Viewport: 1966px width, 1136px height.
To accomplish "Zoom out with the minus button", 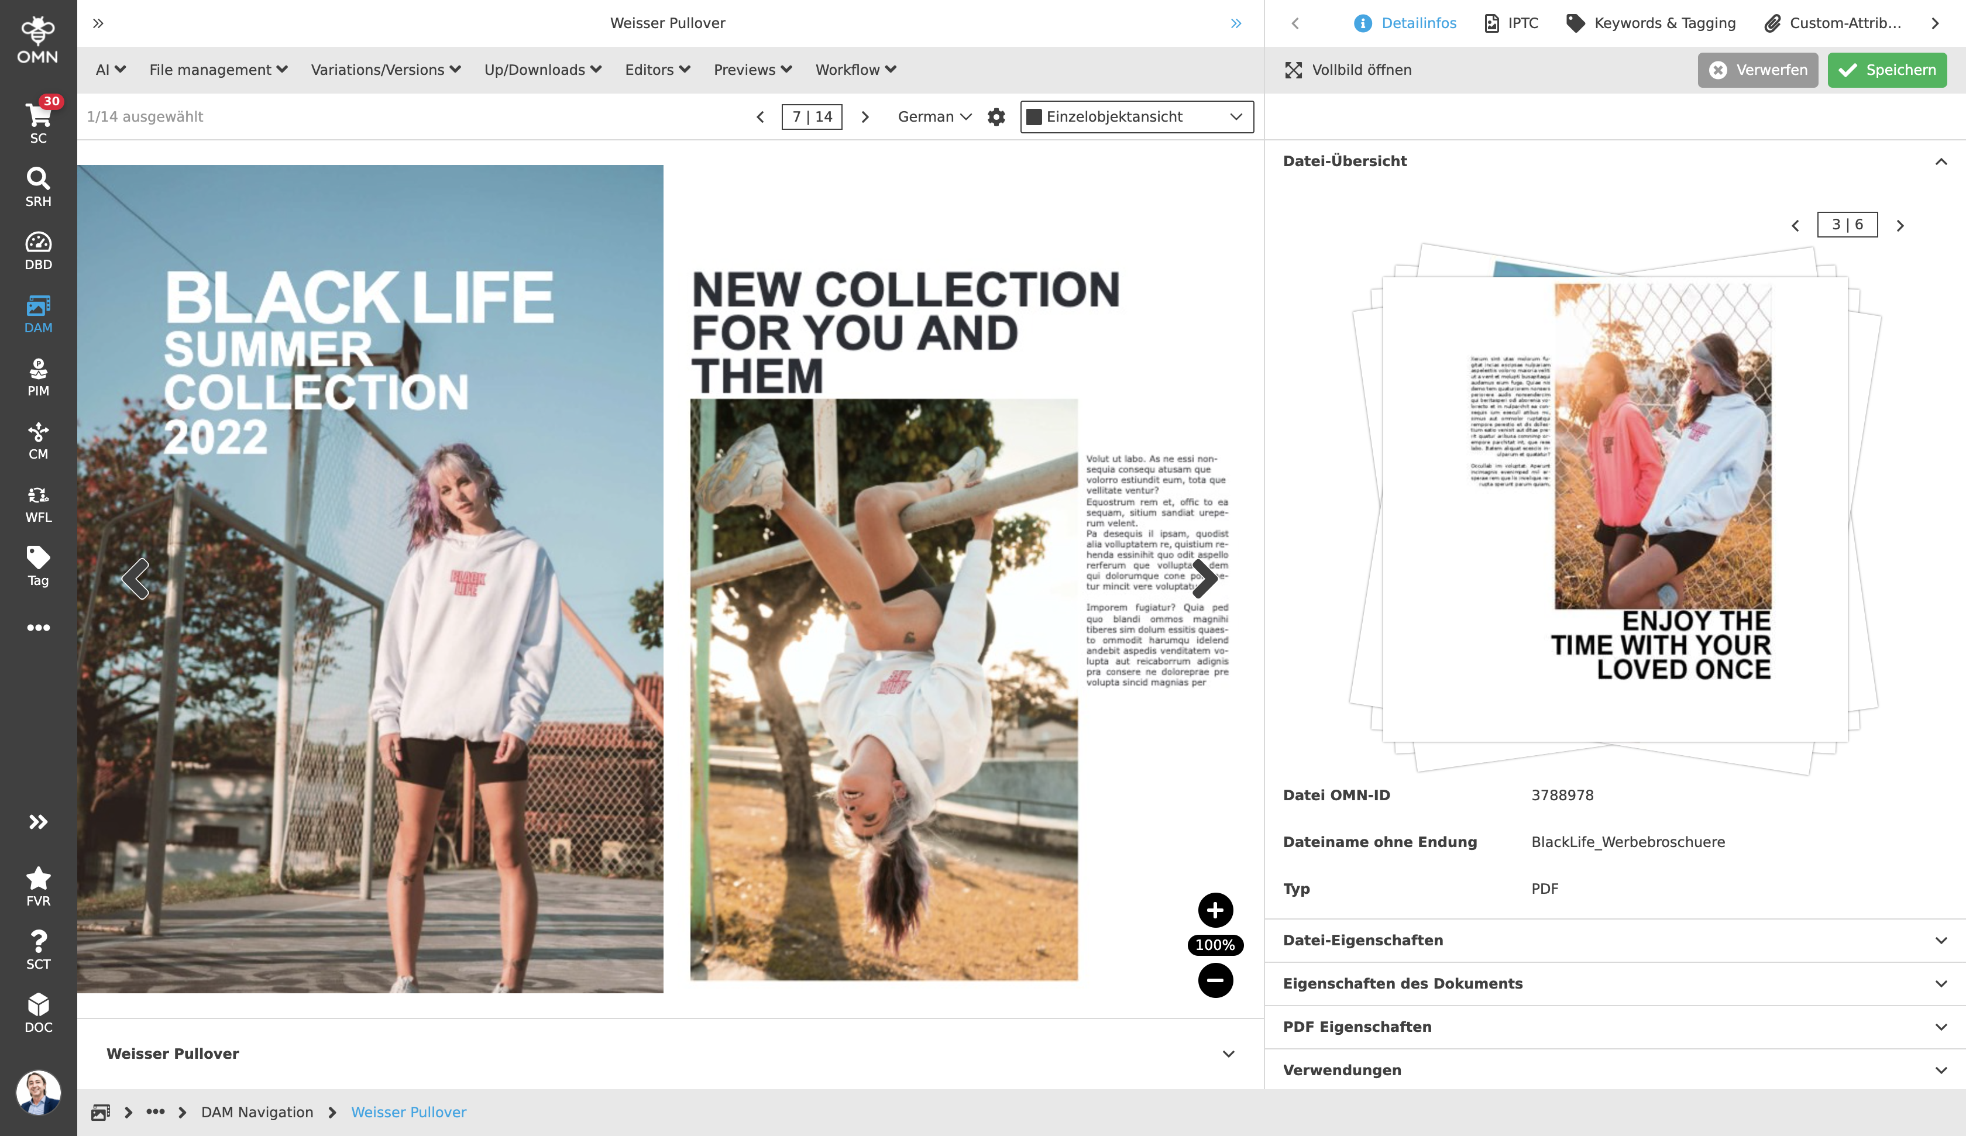I will tap(1215, 980).
